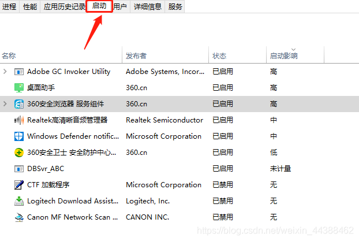359x241 pixels.
Task: Select the DBSvr_ABC entry name
Action: click(46, 169)
